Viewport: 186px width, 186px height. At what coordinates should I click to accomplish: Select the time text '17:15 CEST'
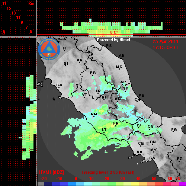tap(166, 48)
